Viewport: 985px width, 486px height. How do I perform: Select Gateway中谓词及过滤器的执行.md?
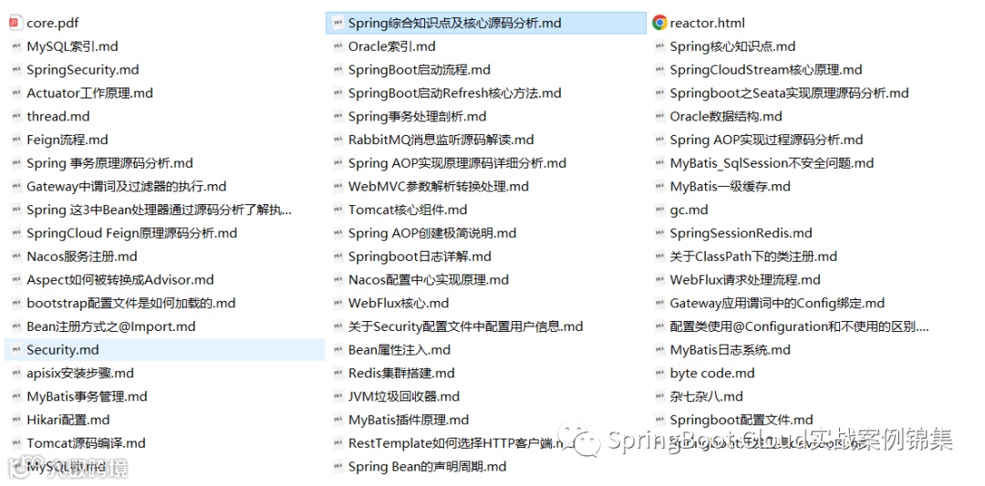point(126,187)
